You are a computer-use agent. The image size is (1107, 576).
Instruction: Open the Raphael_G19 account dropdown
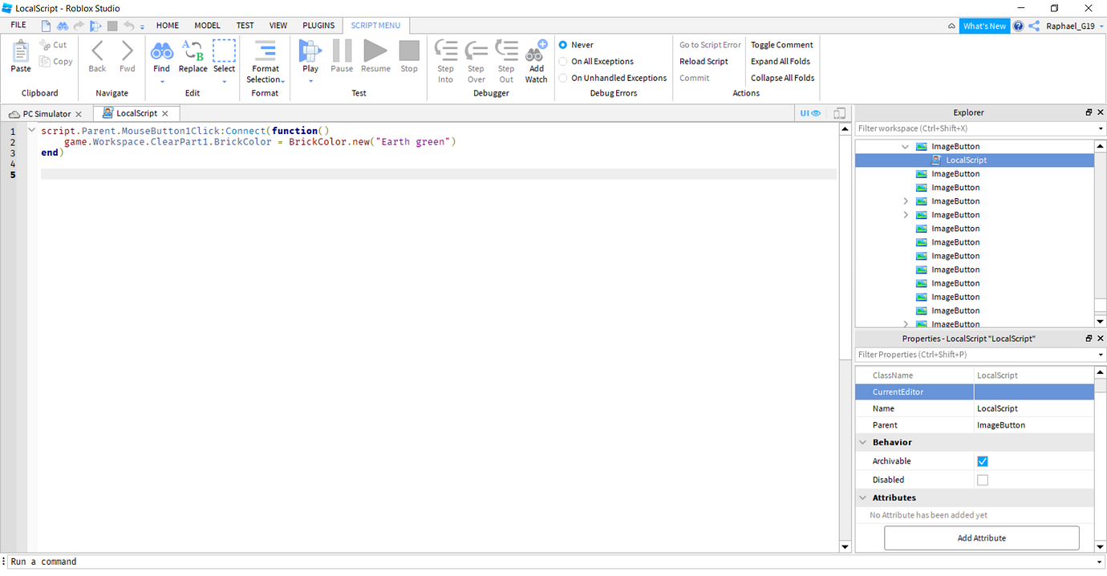[1101, 26]
